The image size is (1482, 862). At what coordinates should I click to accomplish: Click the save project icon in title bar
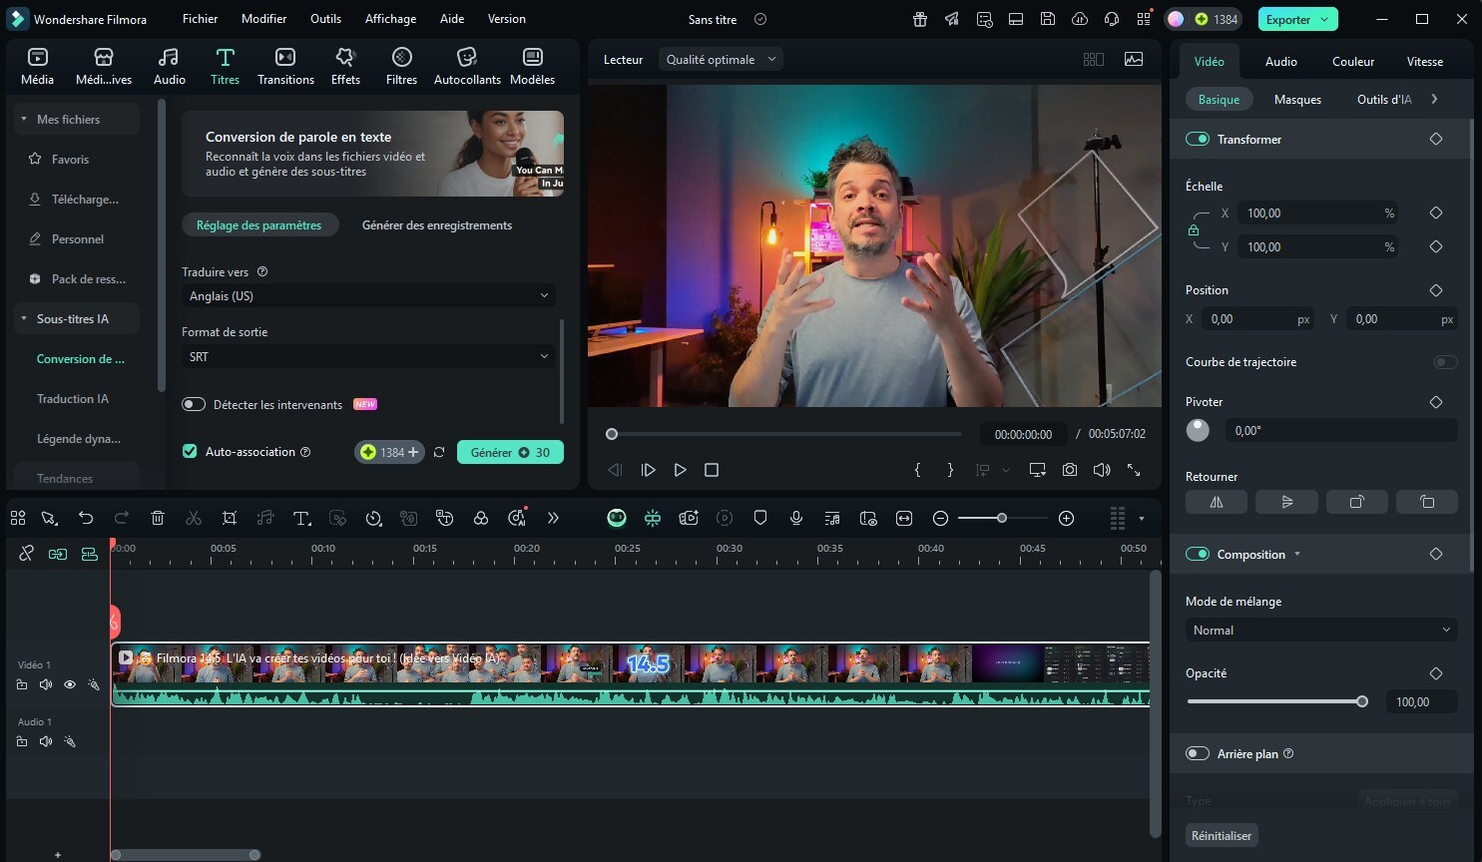point(1048,19)
